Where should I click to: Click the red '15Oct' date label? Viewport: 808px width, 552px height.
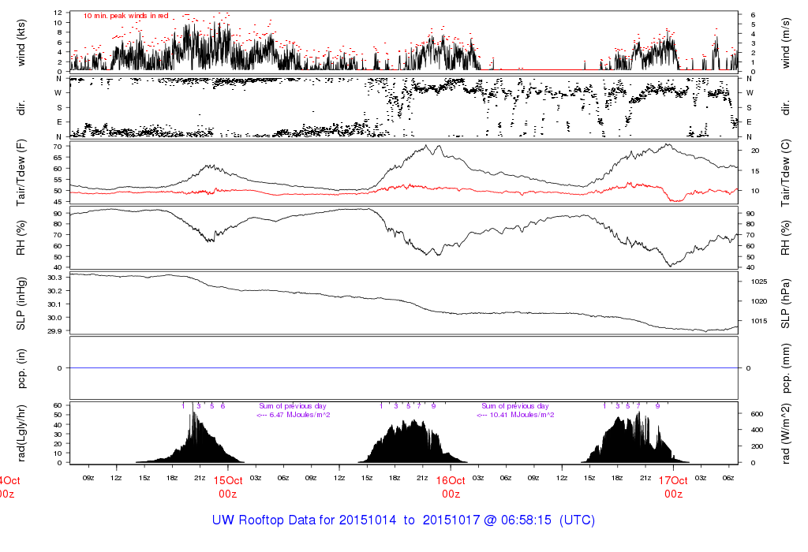coord(228,480)
